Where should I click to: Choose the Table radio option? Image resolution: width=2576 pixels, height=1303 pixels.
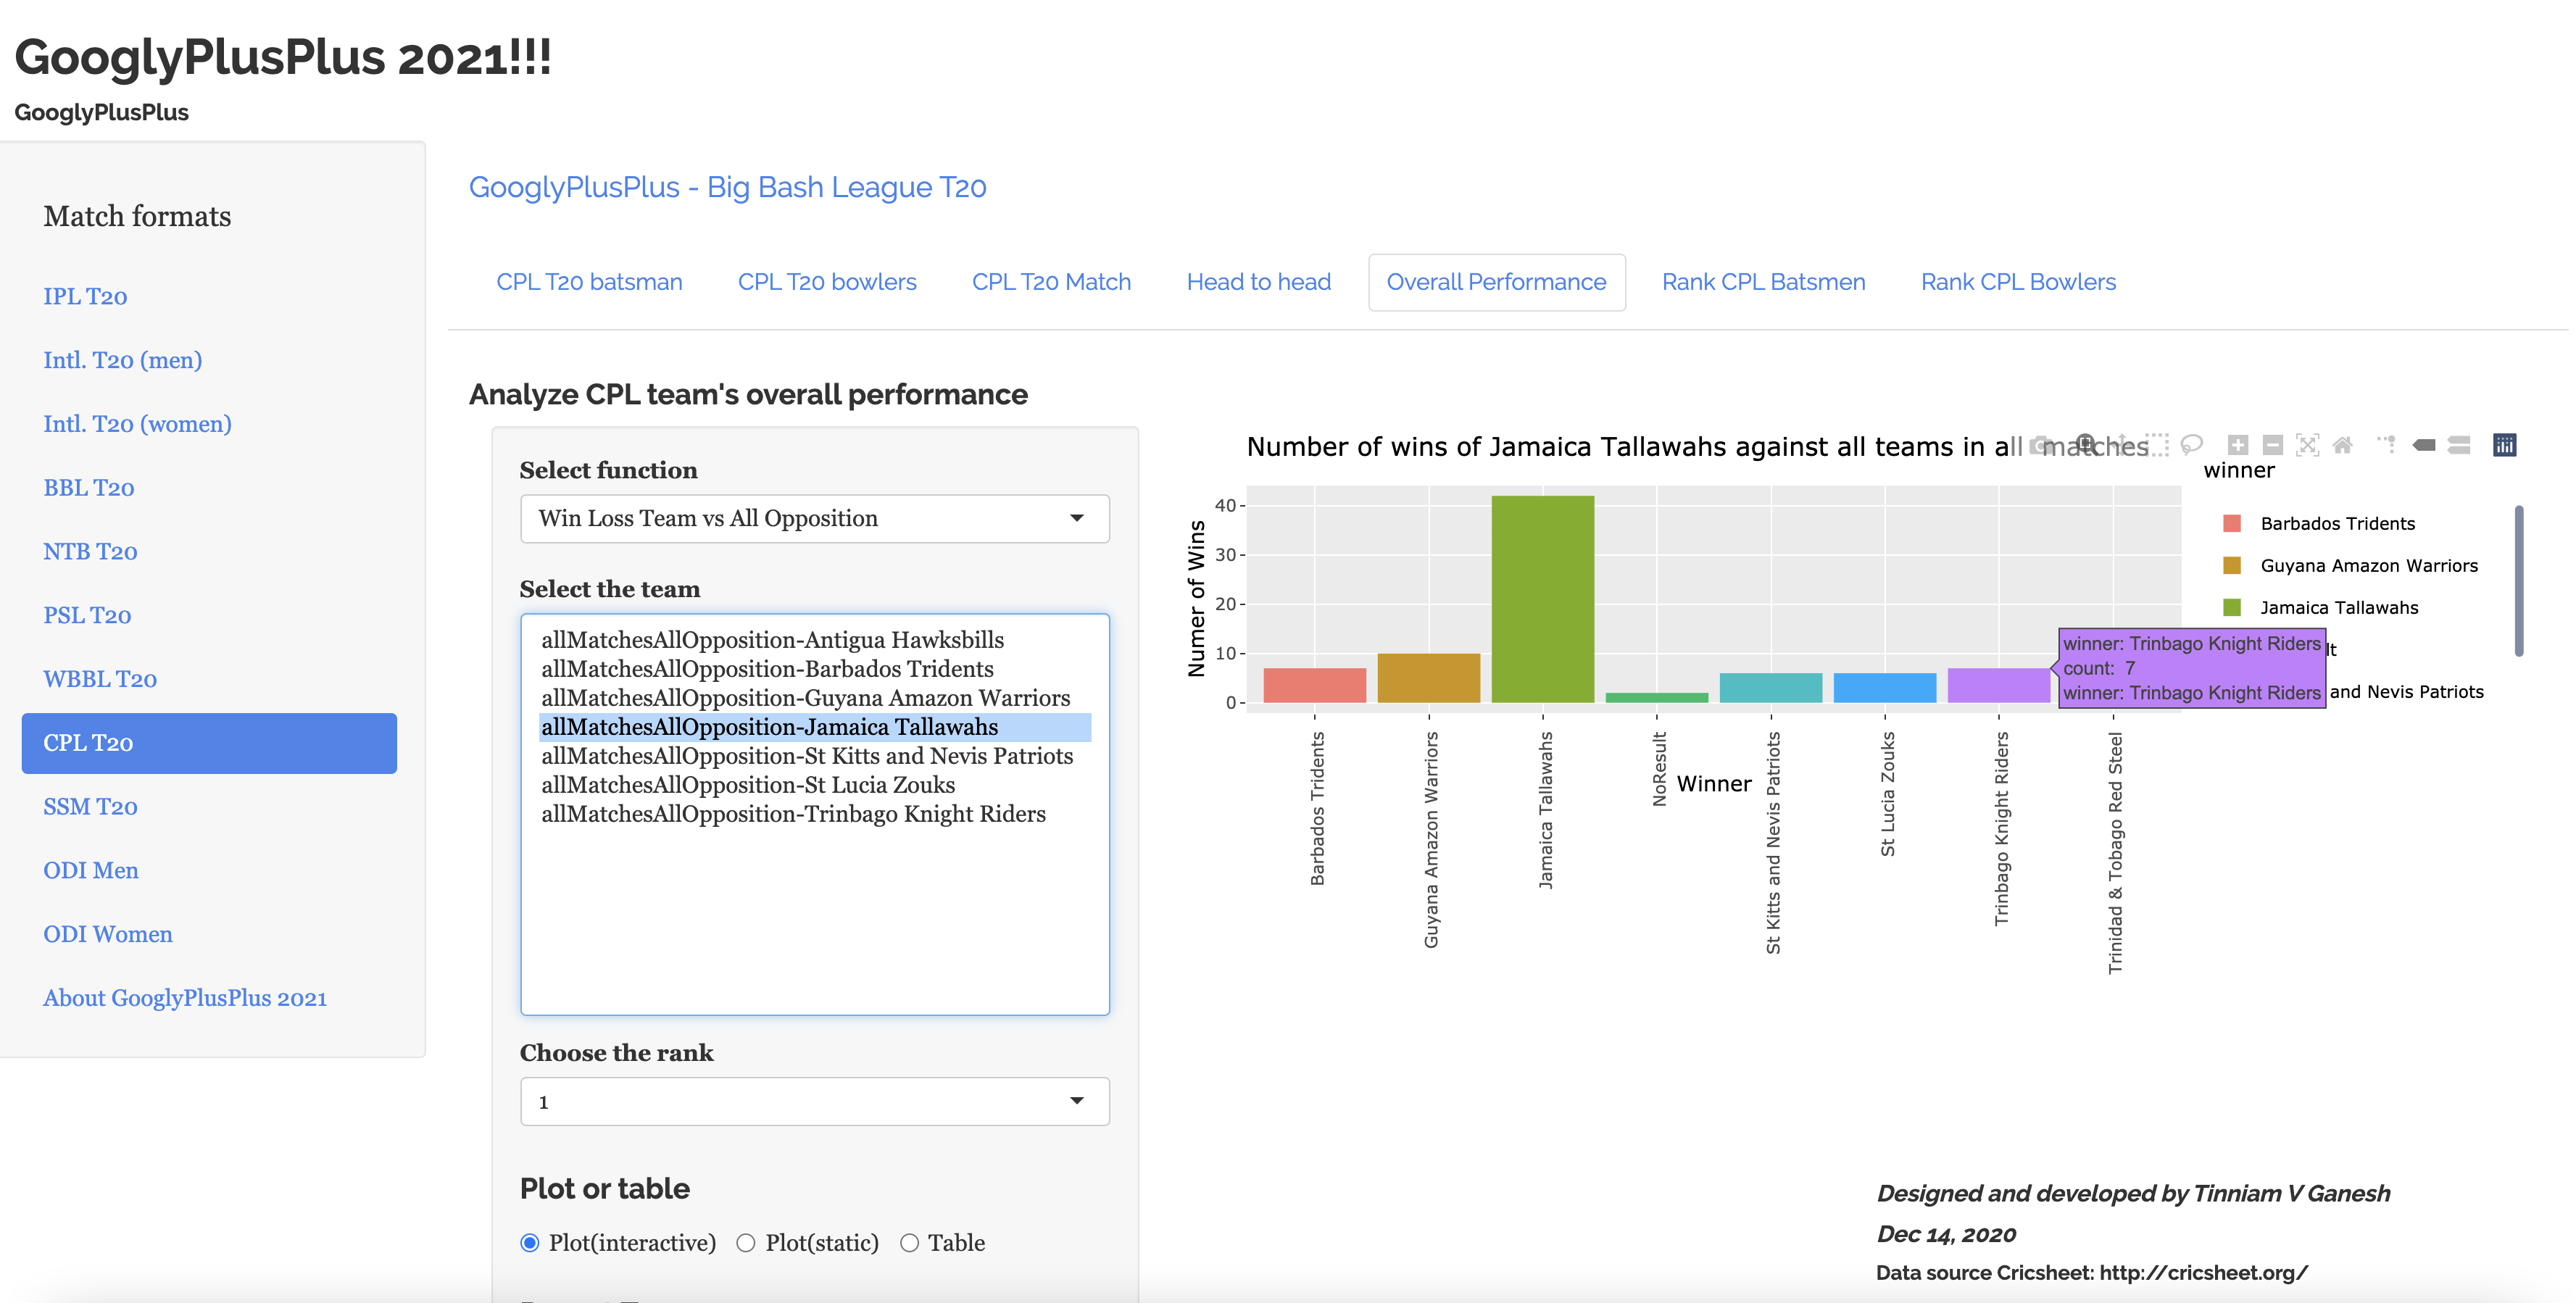coord(909,1243)
